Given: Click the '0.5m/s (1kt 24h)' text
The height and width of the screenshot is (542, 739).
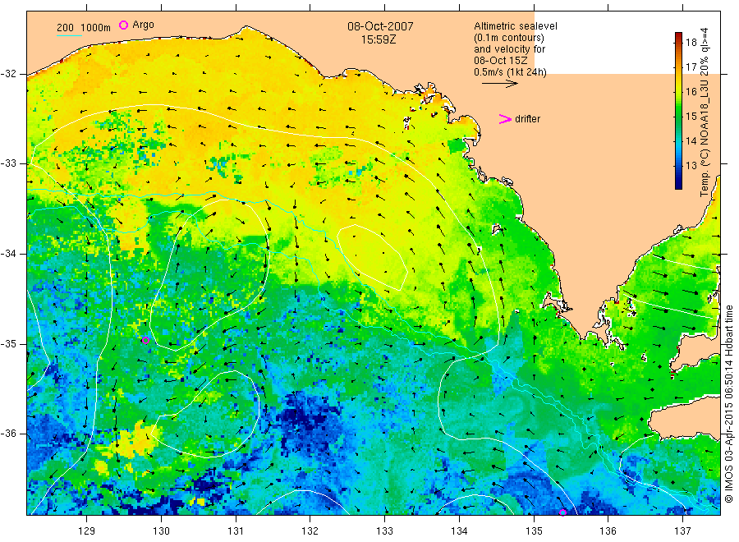Looking at the screenshot, I should [x=511, y=72].
